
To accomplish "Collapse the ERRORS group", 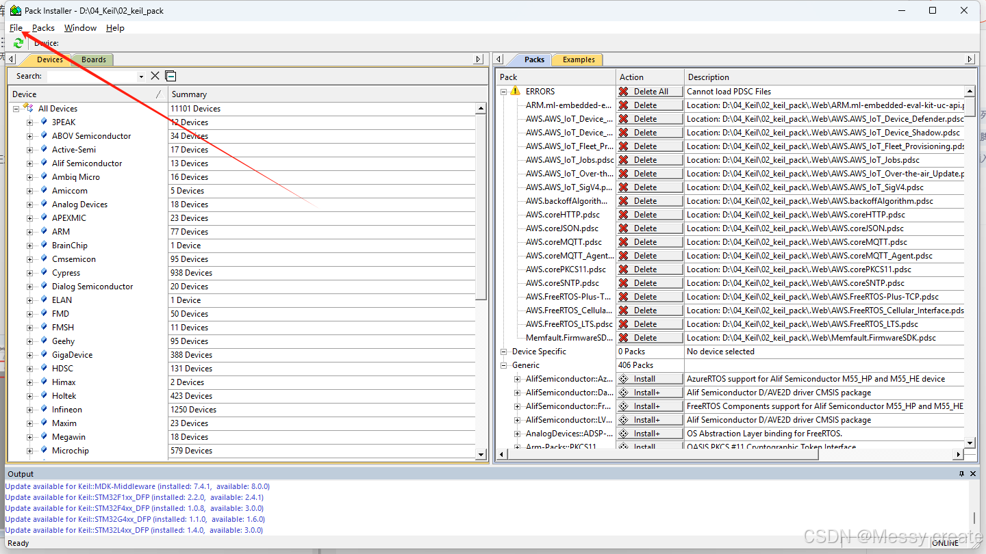I will [503, 92].
